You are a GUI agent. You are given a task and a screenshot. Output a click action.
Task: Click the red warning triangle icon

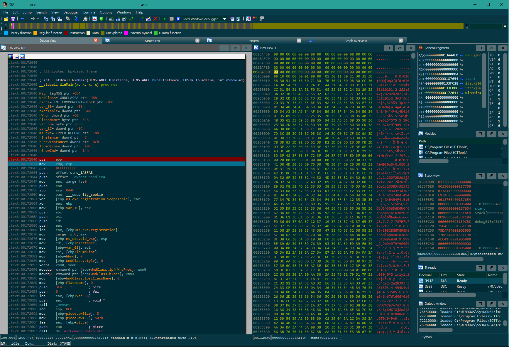click(94, 19)
